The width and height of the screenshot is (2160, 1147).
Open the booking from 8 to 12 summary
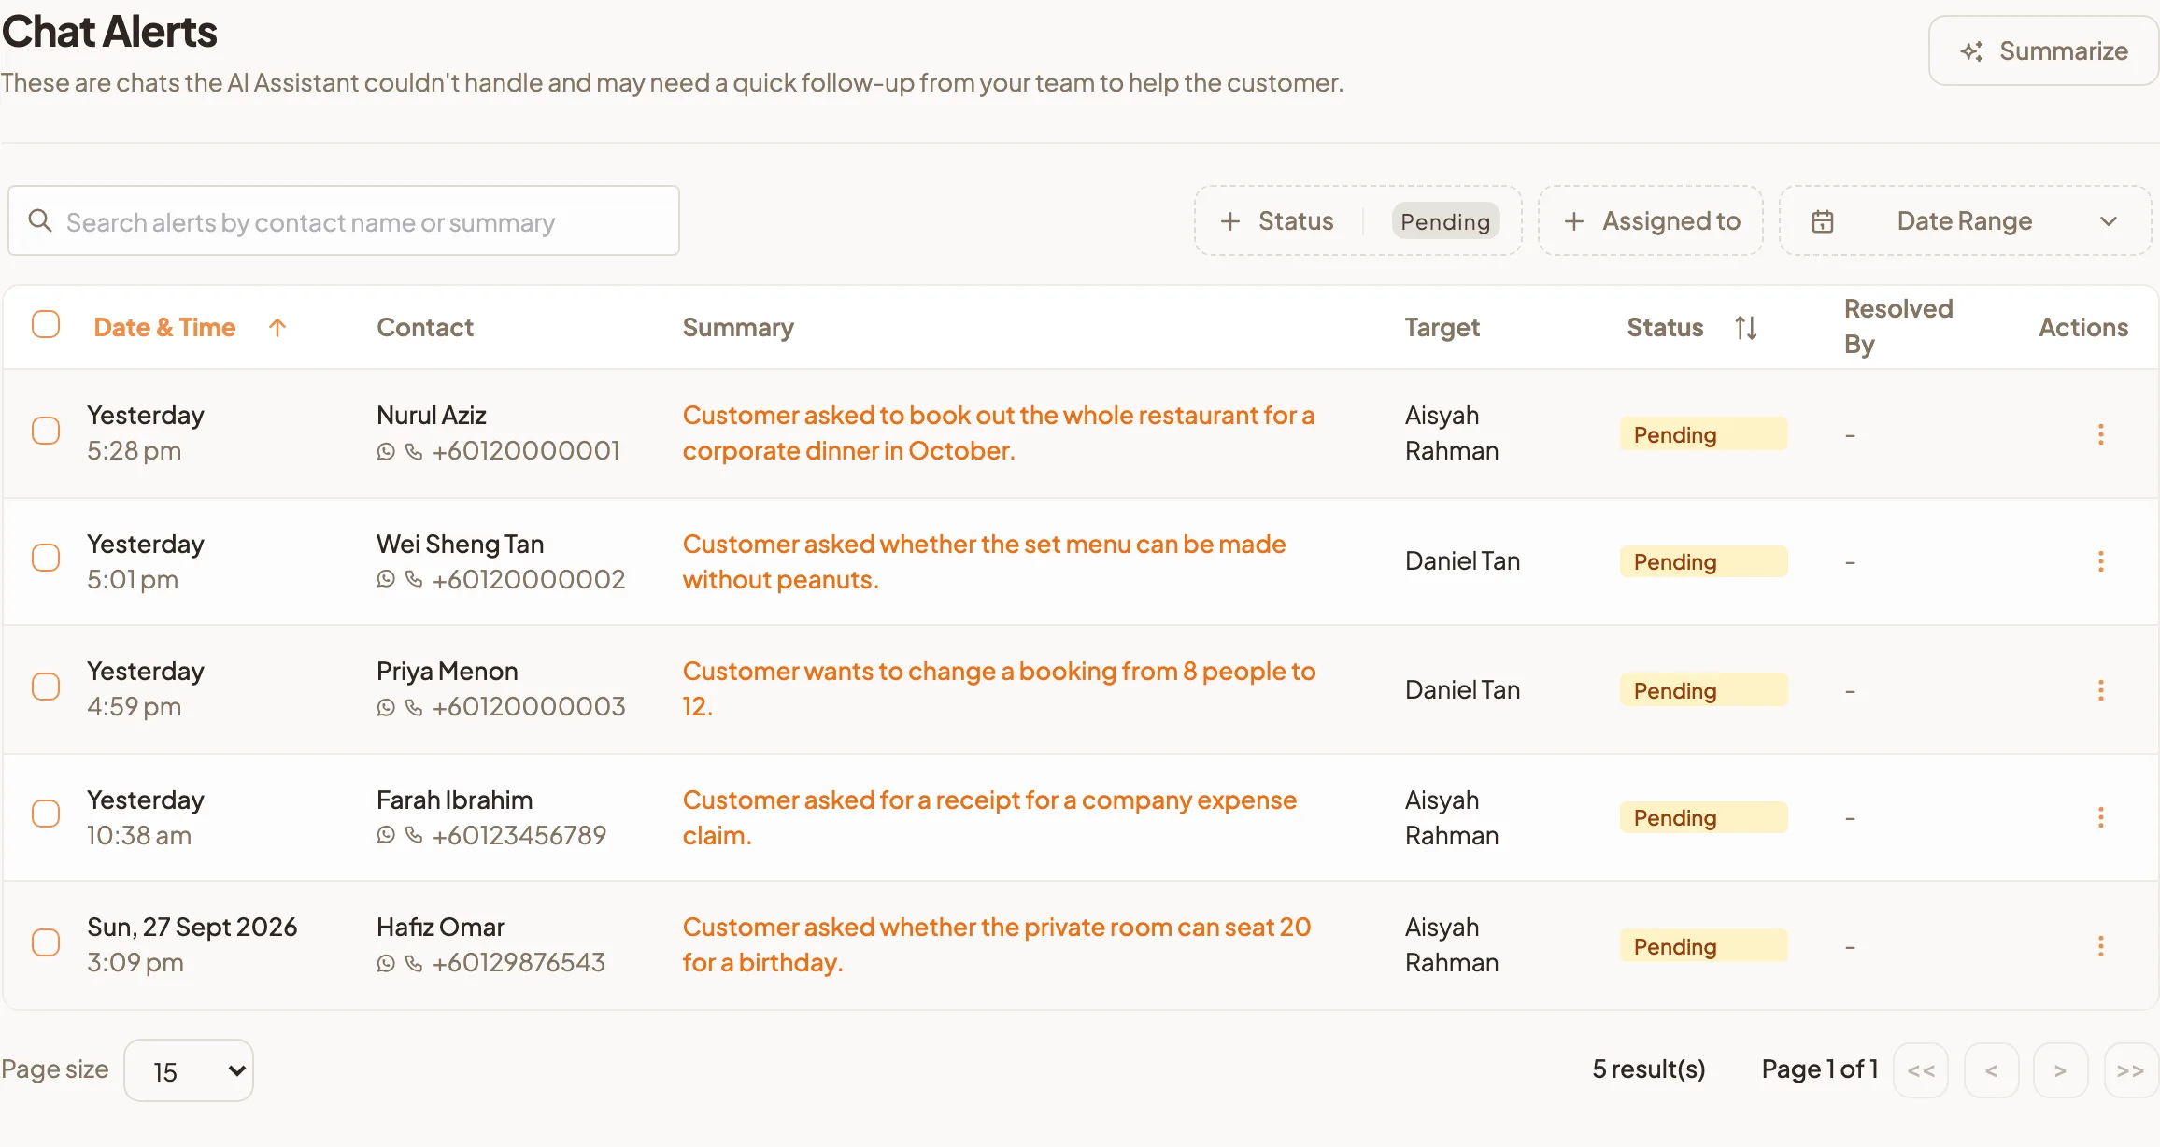coord(999,688)
